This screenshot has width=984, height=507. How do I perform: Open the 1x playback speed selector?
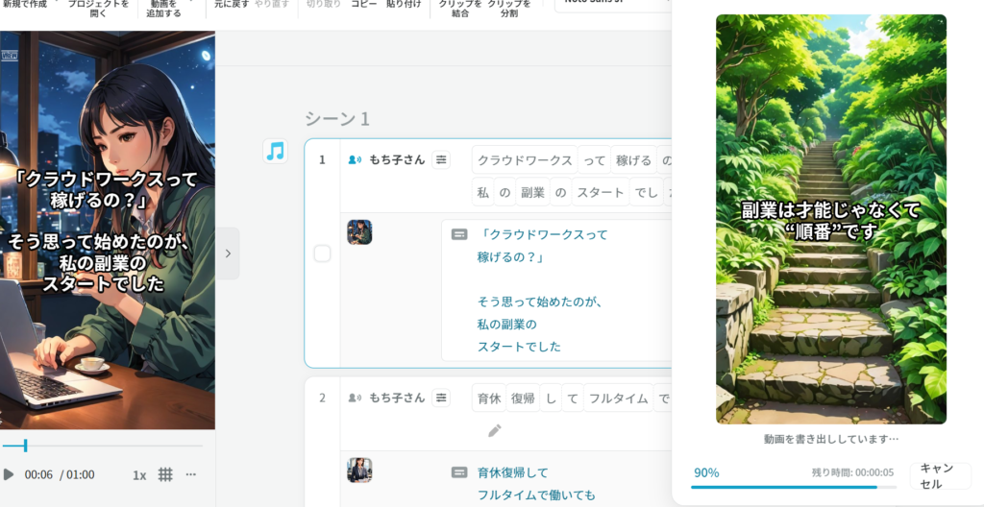point(139,474)
